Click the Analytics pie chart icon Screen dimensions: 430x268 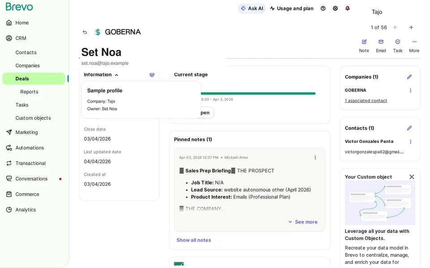[9, 209]
